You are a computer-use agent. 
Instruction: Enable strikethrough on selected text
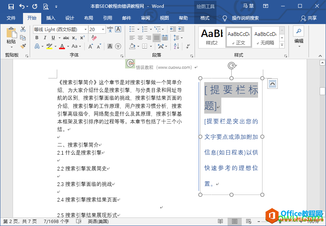66,37
